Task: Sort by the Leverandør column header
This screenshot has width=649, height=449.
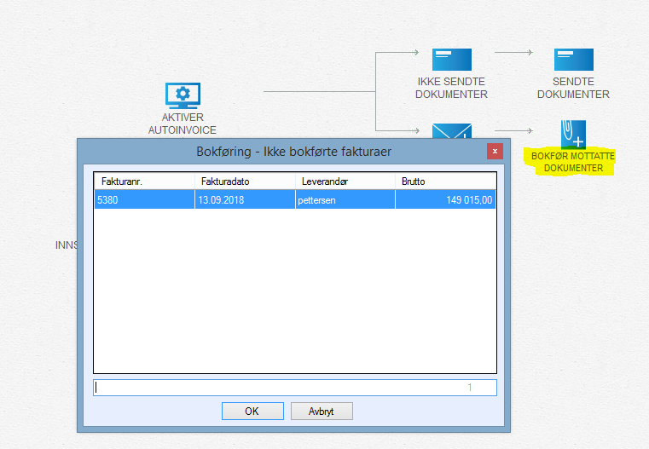Action: [345, 181]
